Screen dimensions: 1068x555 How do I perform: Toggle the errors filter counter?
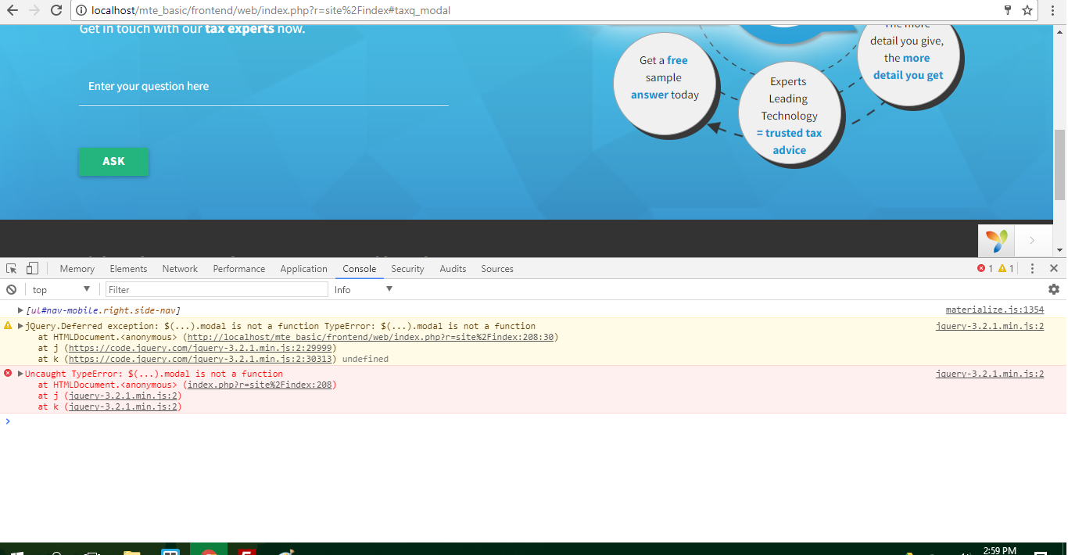[987, 268]
